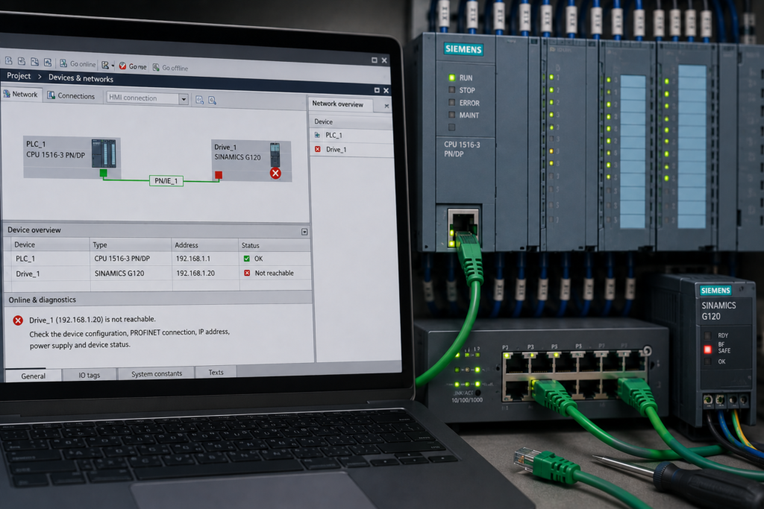
Task: Select Drive_1 text in the Network overview list
Action: click(336, 149)
